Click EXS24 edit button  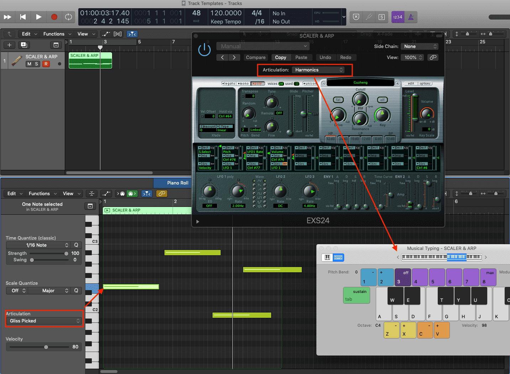tap(411, 84)
